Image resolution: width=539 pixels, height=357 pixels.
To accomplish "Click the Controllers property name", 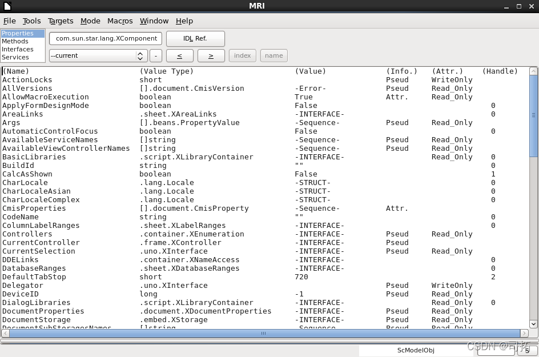I will pyautogui.click(x=27, y=234).
